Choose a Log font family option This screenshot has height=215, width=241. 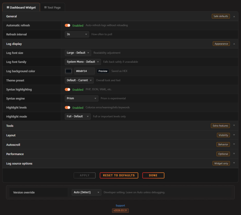click(x=83, y=62)
